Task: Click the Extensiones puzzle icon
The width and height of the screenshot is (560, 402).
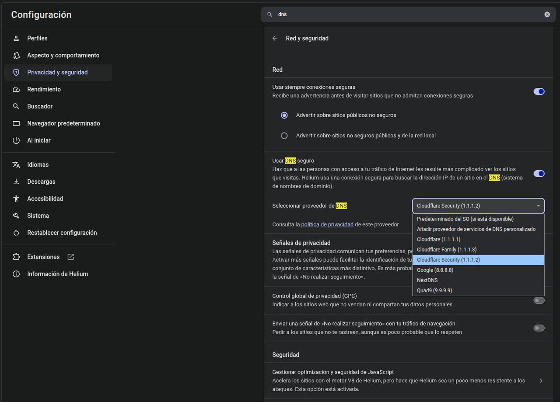Action: coord(16,257)
